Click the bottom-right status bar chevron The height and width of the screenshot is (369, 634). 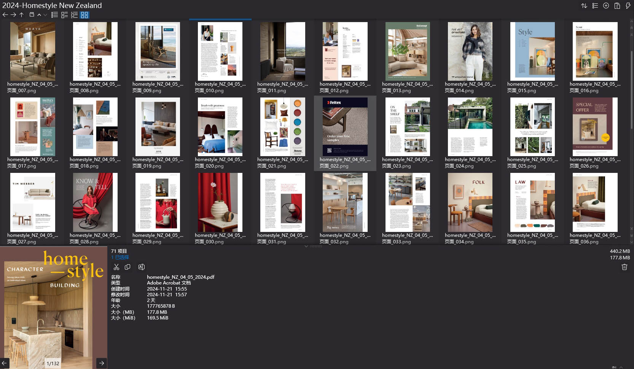tap(621, 367)
